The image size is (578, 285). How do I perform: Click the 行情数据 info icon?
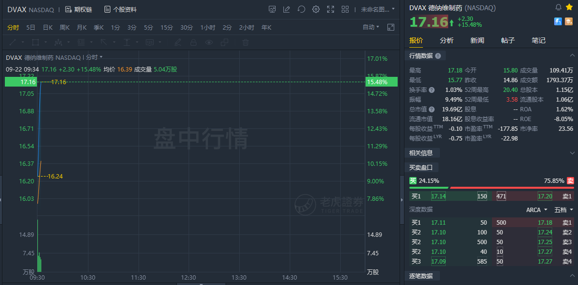point(438,56)
